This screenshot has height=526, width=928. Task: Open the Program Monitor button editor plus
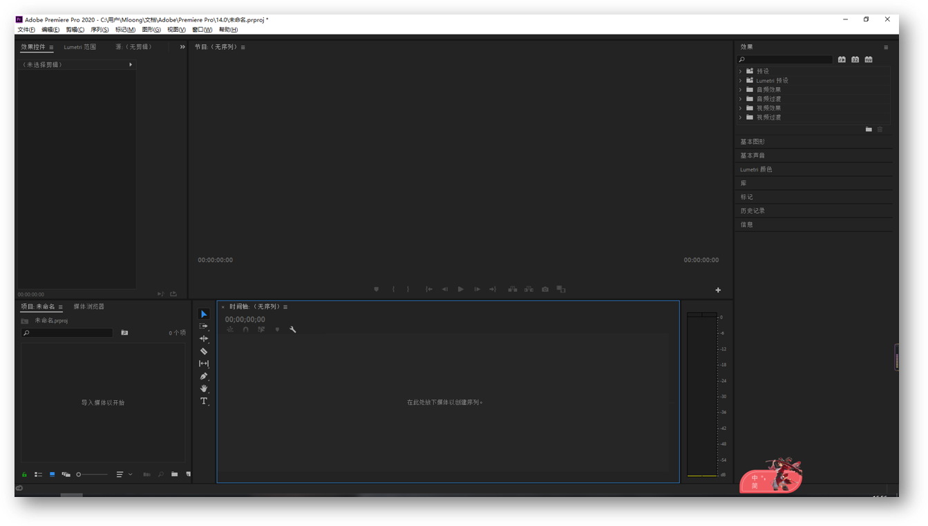[718, 290]
